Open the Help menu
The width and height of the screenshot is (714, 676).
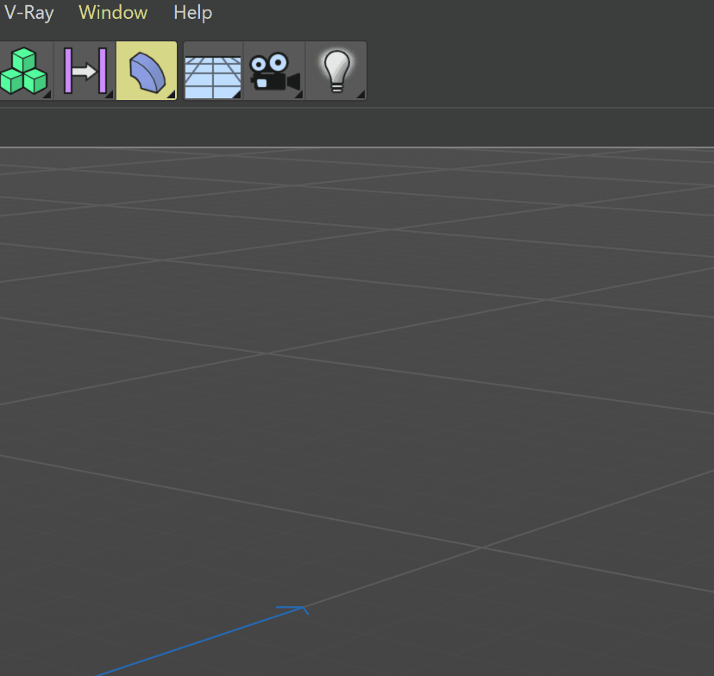point(192,13)
